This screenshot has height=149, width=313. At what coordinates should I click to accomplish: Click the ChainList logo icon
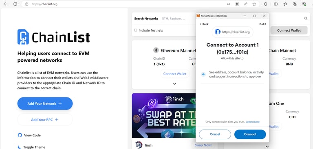[x=23, y=37]
